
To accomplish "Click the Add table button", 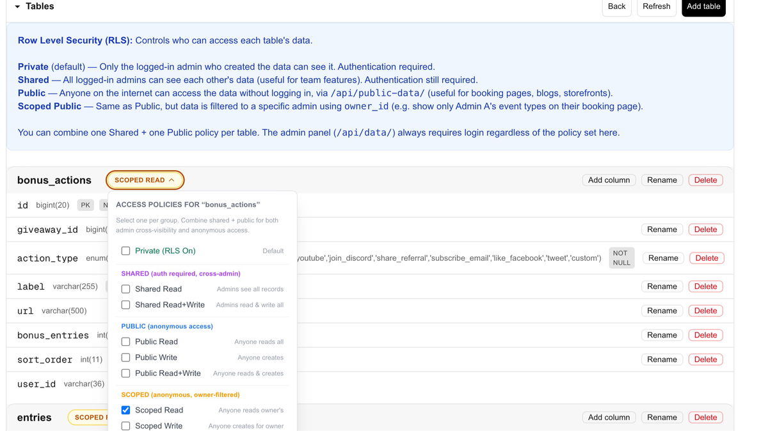I will (703, 6).
